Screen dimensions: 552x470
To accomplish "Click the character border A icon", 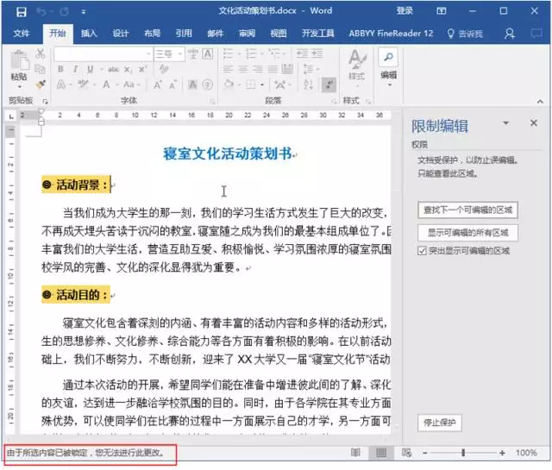I will 208,53.
